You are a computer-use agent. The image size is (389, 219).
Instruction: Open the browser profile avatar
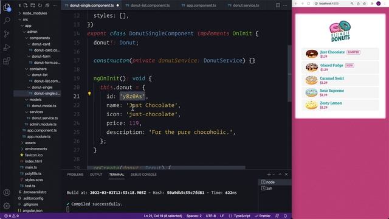(378, 4)
